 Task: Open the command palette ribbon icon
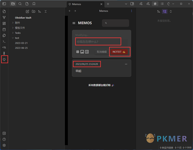[x=4, y=42]
